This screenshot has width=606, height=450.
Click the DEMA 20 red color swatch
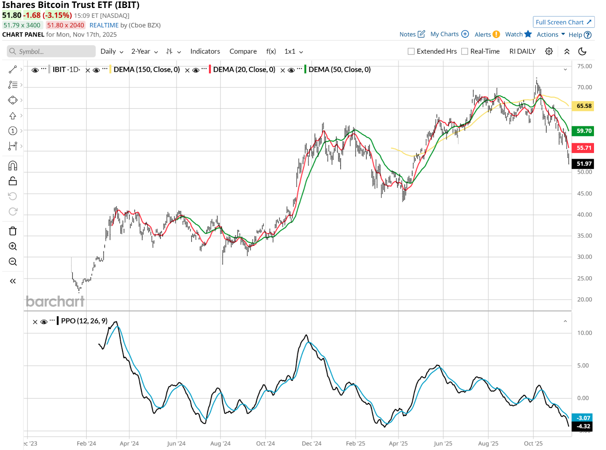[x=210, y=70]
